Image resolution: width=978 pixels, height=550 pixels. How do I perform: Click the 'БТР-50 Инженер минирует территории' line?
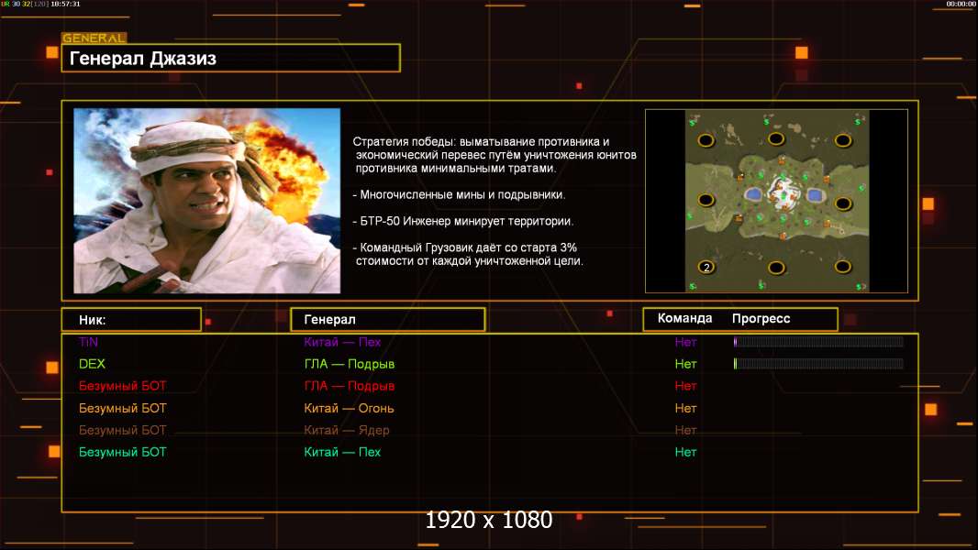point(462,221)
